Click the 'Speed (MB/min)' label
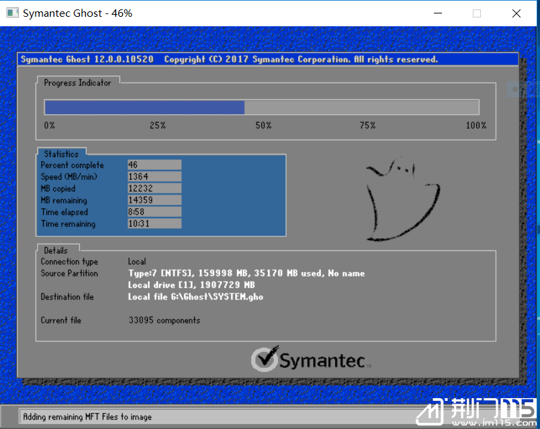Screen dimensions: 540x429 click(69, 177)
